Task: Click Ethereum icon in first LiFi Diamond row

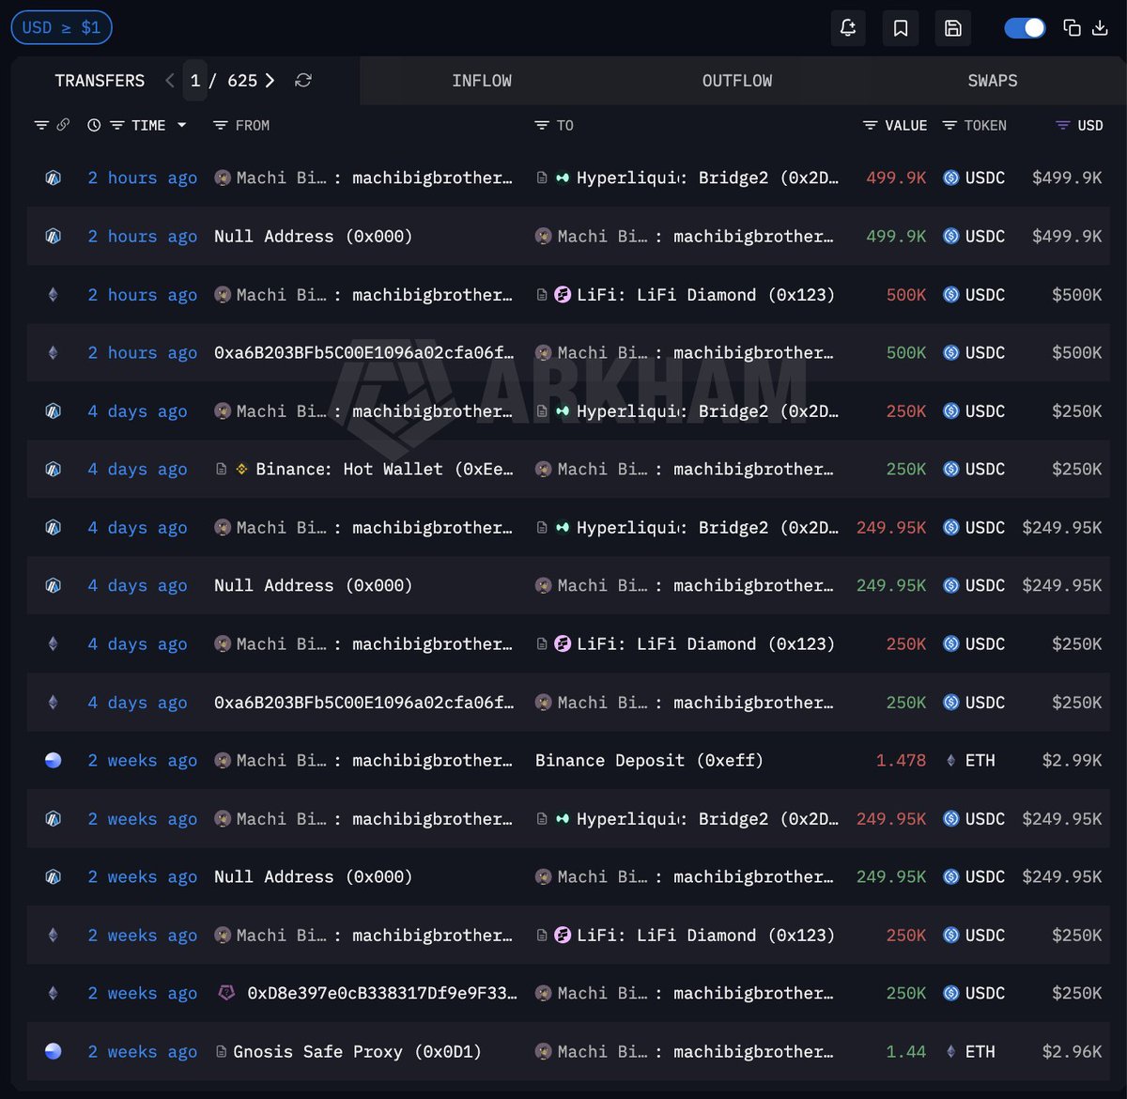Action: (x=54, y=295)
